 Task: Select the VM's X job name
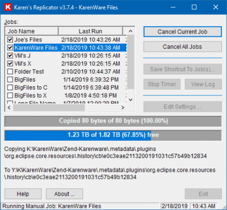23,64
